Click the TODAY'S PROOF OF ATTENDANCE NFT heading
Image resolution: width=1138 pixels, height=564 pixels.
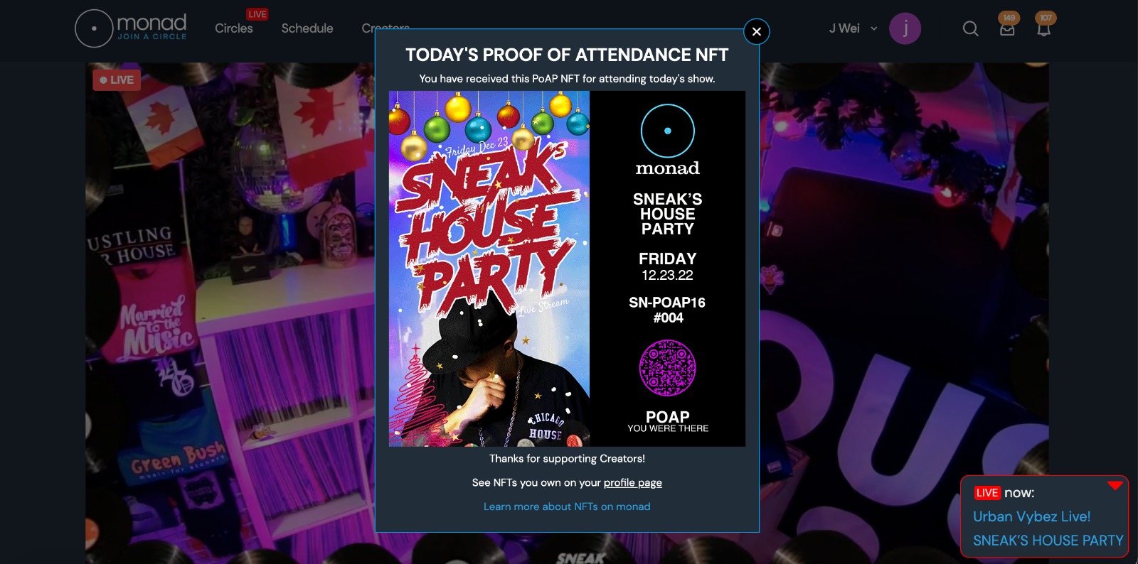(x=567, y=55)
